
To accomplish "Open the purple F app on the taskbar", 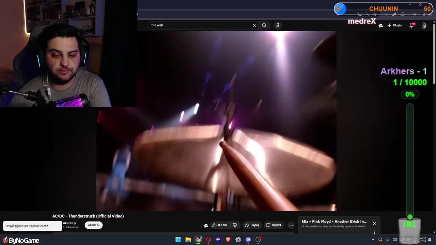I will 218,240.
